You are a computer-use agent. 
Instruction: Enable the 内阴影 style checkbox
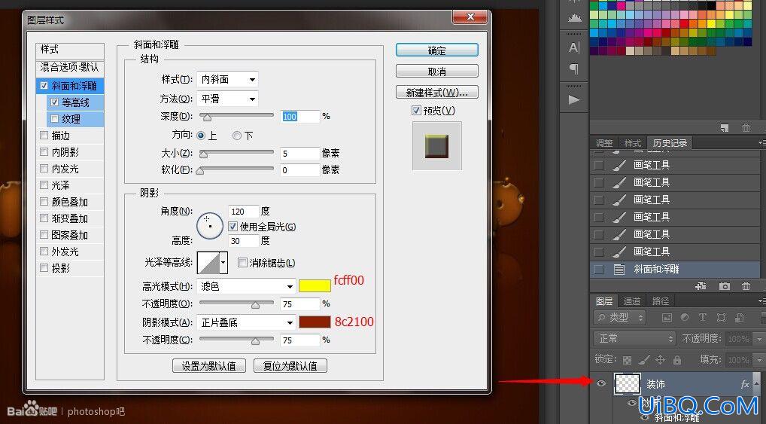44,152
